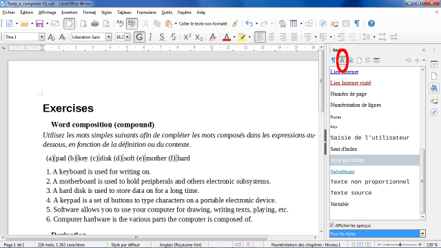Select the Texte source style
The width and height of the screenshot is (441, 248).
tap(351, 193)
